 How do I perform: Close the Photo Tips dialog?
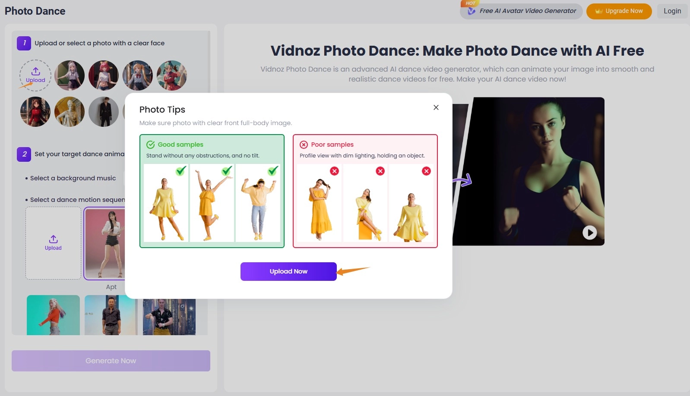click(x=436, y=107)
